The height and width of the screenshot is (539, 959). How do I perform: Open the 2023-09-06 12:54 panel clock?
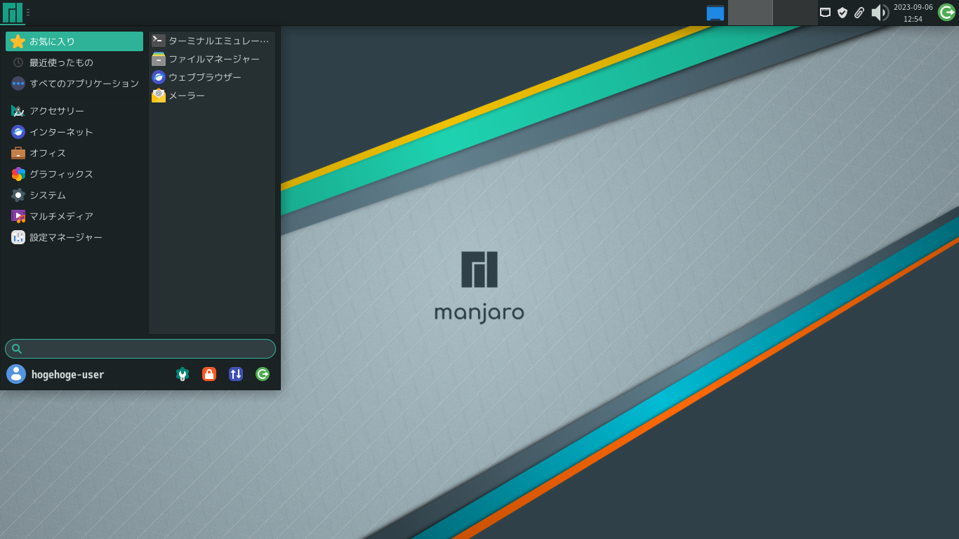913,13
